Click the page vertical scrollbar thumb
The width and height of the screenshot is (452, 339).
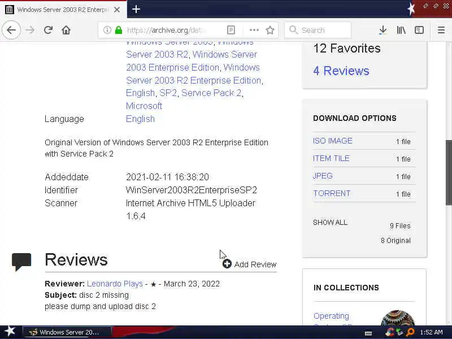coord(449,172)
